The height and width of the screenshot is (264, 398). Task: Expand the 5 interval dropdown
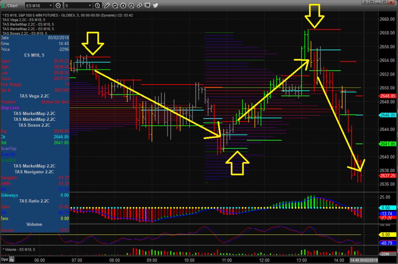point(90,5)
